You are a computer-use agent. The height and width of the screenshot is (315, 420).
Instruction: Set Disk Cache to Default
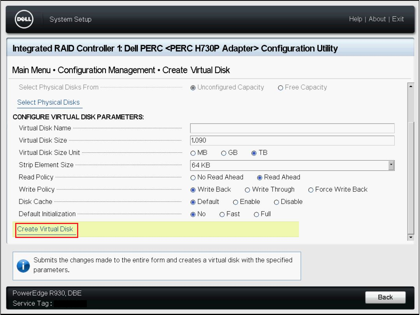(x=193, y=202)
